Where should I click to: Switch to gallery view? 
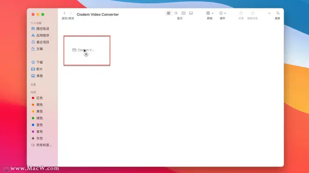click(191, 13)
